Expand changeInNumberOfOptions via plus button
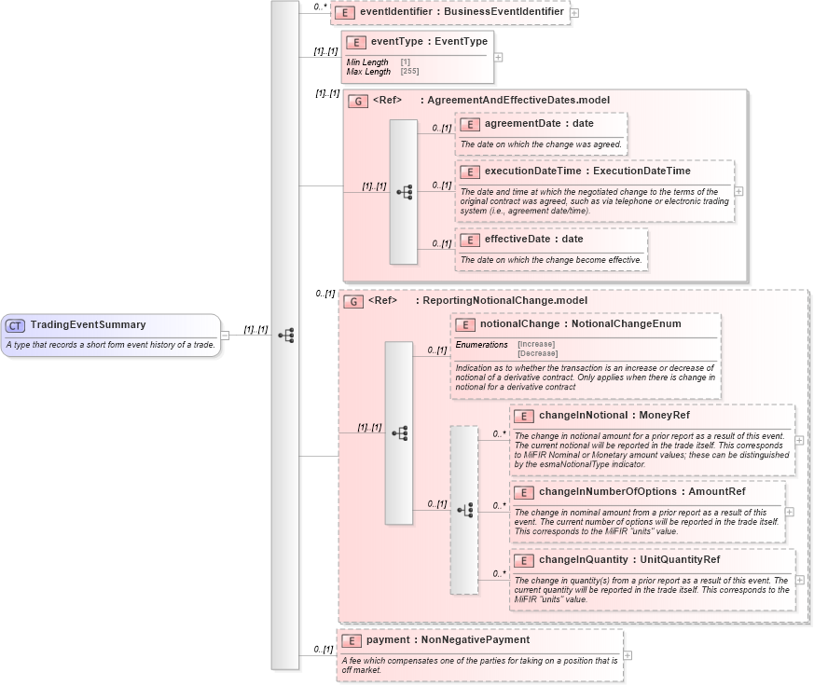Image resolution: width=814 pixels, height=686 pixels. 788,512
